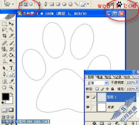The height and width of the screenshot is (125, 139).
Task: Switch to the 动作 tab
Action: pos(127,77)
